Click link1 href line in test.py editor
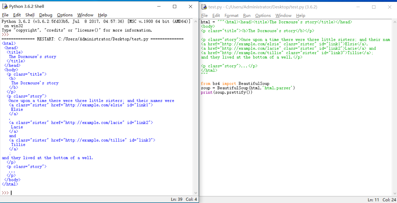397x203 pixels. (x=285, y=44)
